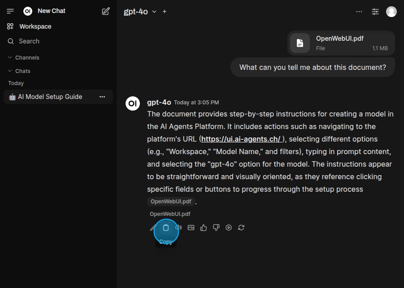
Task: Add another model with the plus icon
Action: [164, 12]
